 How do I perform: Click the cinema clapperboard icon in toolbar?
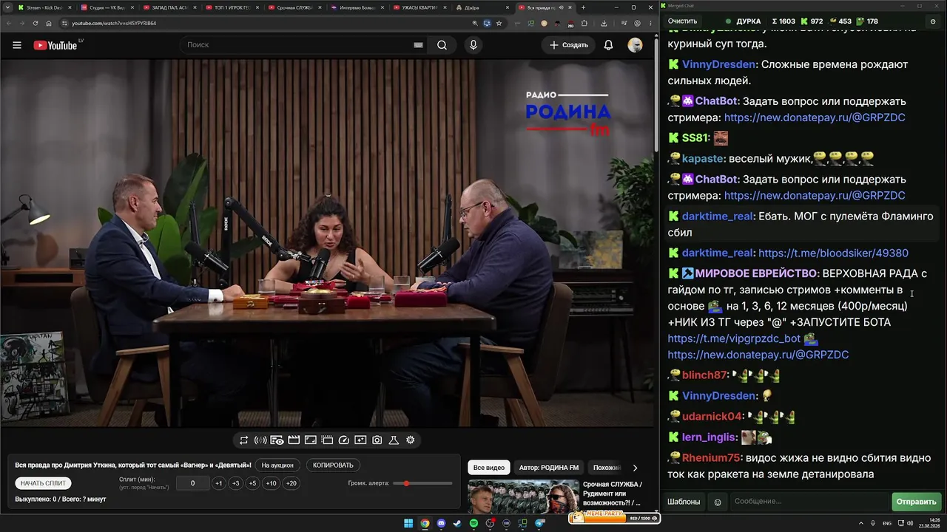(294, 440)
